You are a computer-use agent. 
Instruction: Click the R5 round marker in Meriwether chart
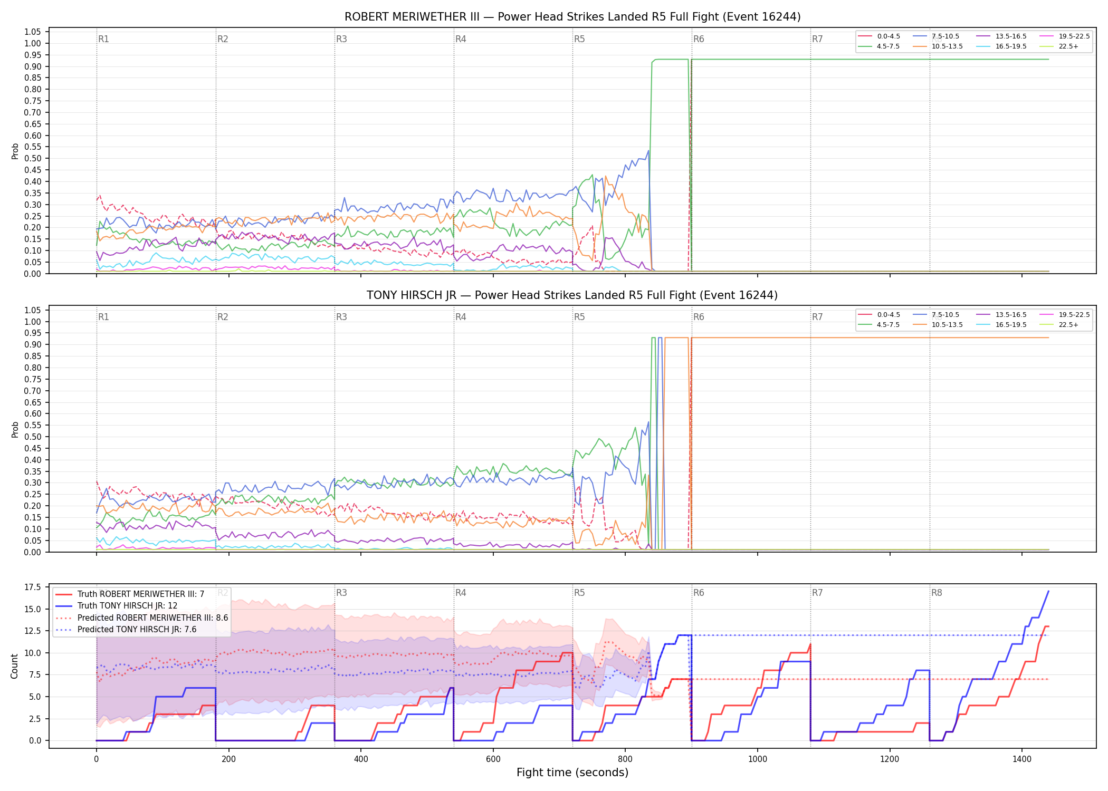[579, 39]
